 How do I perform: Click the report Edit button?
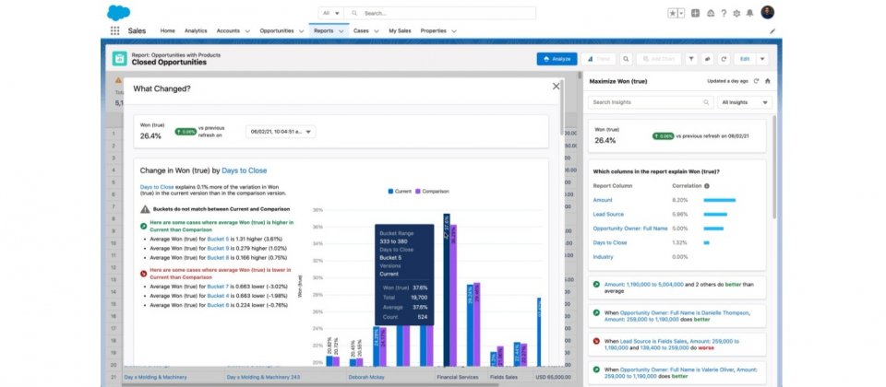click(745, 59)
